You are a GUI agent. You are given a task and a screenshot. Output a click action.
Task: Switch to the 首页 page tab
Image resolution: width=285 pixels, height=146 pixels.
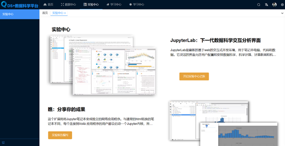pyautogui.click(x=45, y=13)
